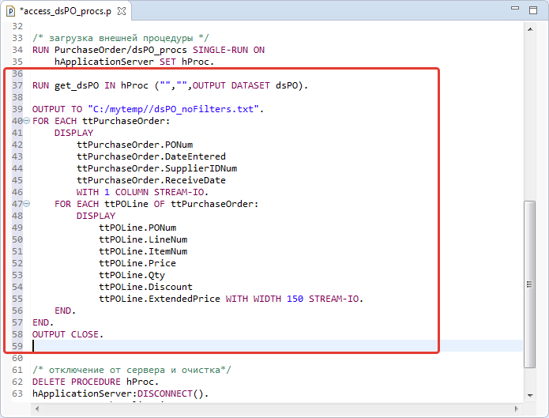549x418 pixels.
Task: Collapse the FOR EACH ttPurchaseOrder block
Action: 26,121
